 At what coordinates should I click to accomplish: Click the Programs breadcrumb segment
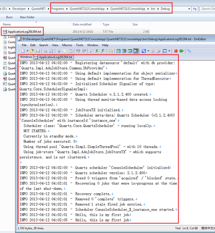tap(58, 9)
